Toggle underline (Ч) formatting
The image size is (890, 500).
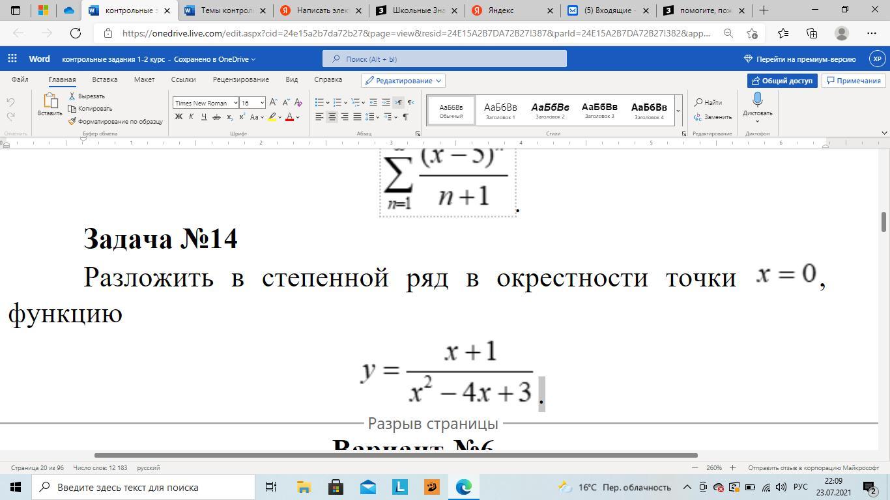[204, 117]
